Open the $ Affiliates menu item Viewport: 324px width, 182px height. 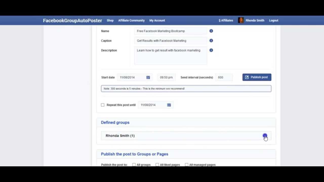coord(226,20)
